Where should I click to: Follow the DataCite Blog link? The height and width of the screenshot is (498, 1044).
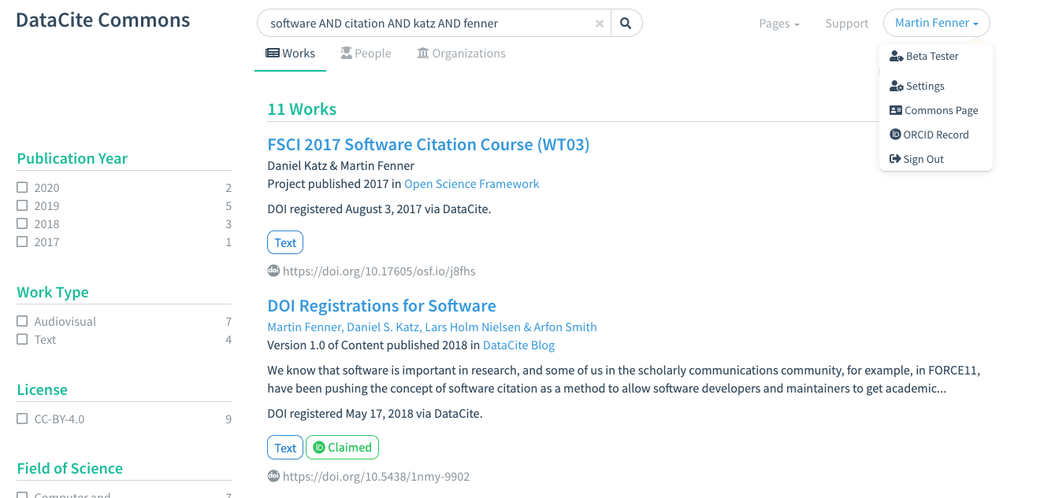tap(518, 345)
